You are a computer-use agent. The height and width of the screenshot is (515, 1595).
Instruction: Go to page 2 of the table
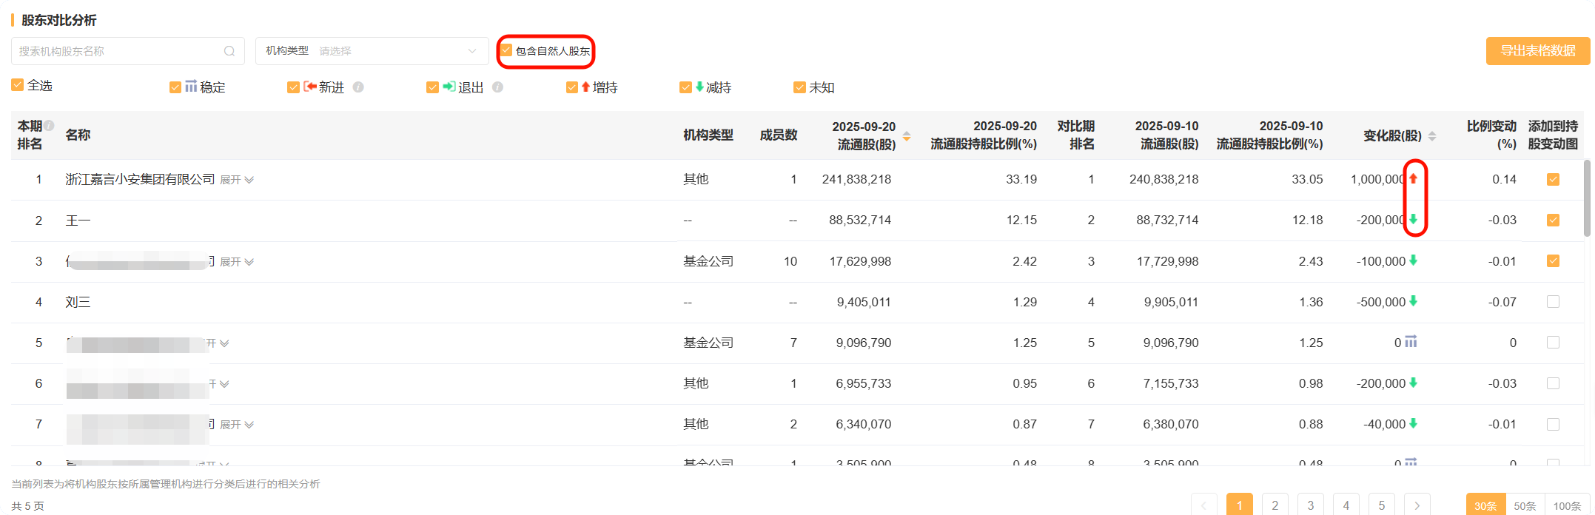[x=1275, y=505]
